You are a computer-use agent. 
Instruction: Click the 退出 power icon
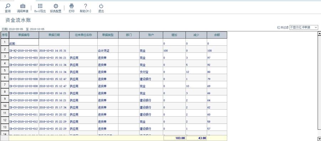101,6
